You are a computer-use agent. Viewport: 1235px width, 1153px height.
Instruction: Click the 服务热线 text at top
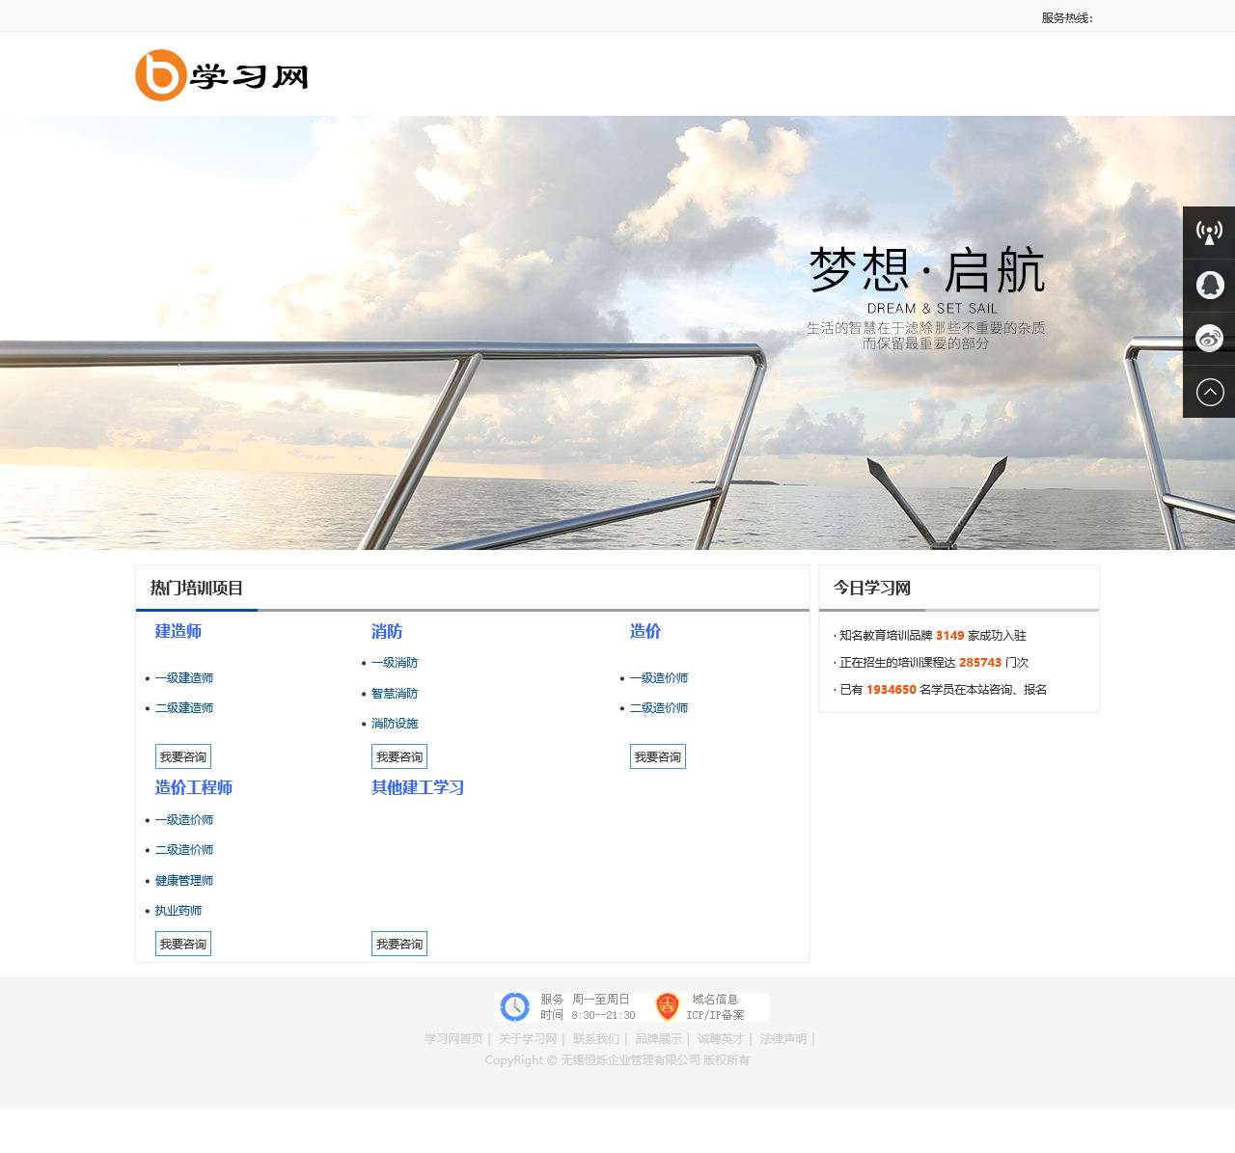(1067, 18)
